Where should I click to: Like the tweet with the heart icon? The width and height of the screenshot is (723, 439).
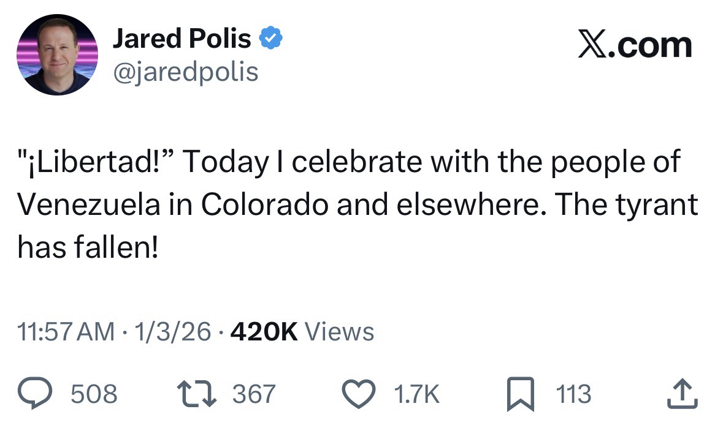[x=358, y=394]
